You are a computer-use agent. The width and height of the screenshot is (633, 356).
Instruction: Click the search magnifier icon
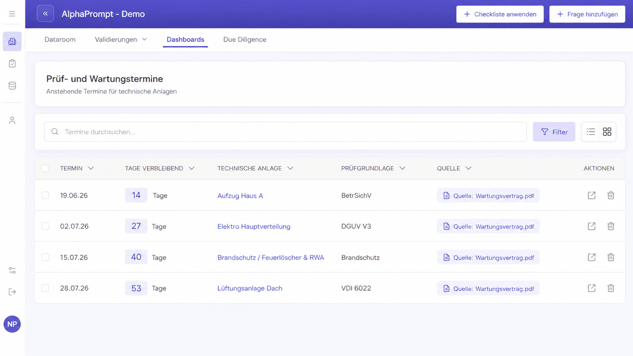[x=55, y=132]
